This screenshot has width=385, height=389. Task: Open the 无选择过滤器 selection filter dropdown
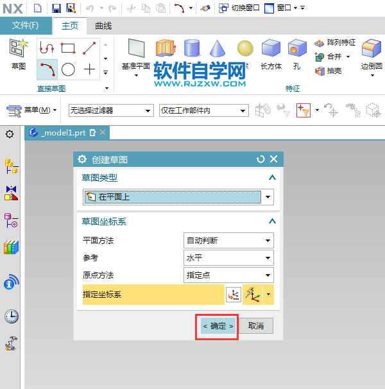[x=111, y=110]
